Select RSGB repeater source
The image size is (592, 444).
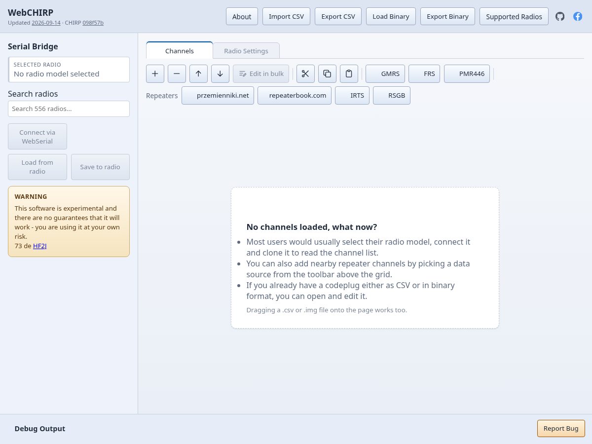point(392,95)
